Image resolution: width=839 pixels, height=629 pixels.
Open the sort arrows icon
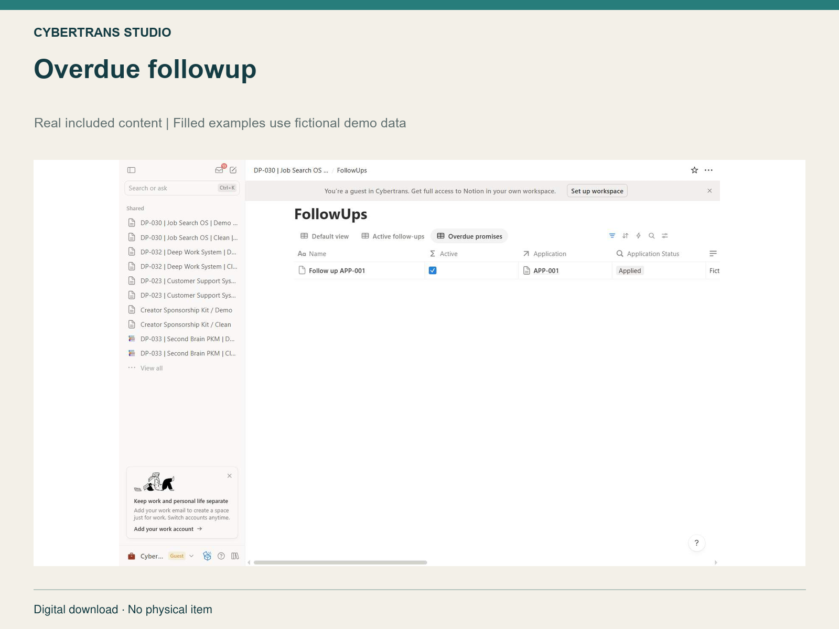coord(625,236)
